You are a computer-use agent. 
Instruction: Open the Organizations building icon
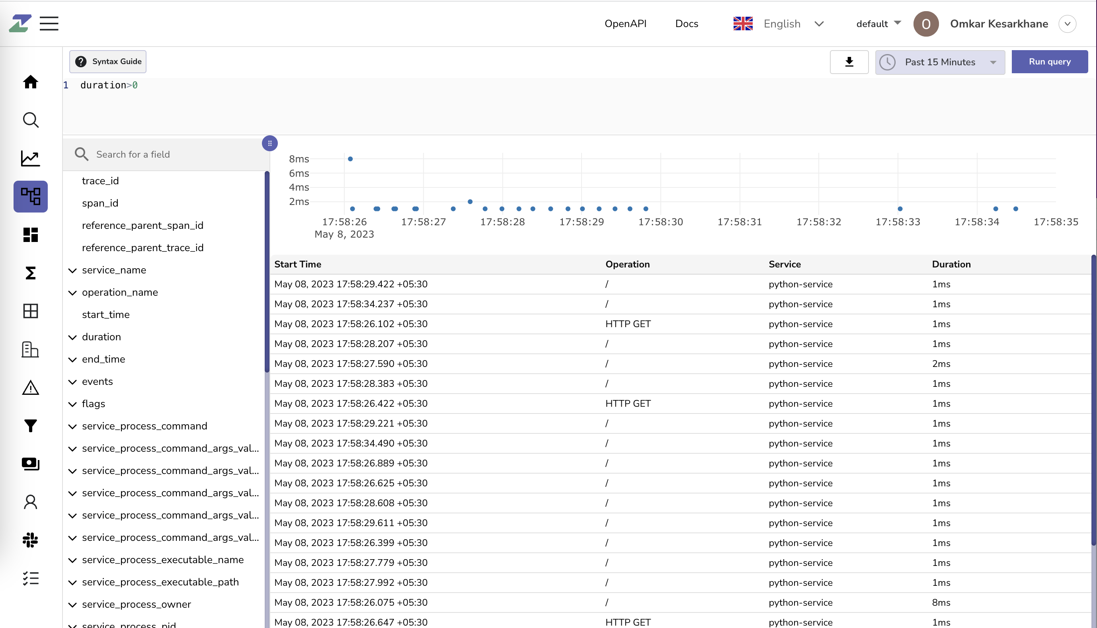(x=31, y=349)
